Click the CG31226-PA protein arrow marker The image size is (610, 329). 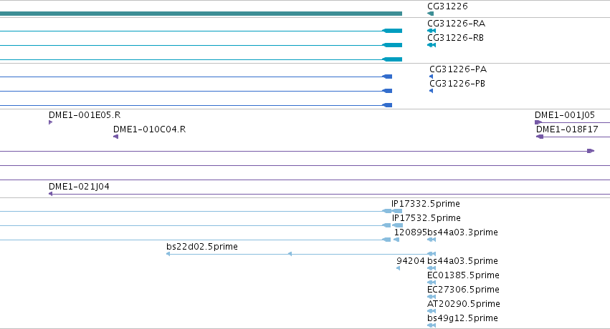[x=431, y=77]
